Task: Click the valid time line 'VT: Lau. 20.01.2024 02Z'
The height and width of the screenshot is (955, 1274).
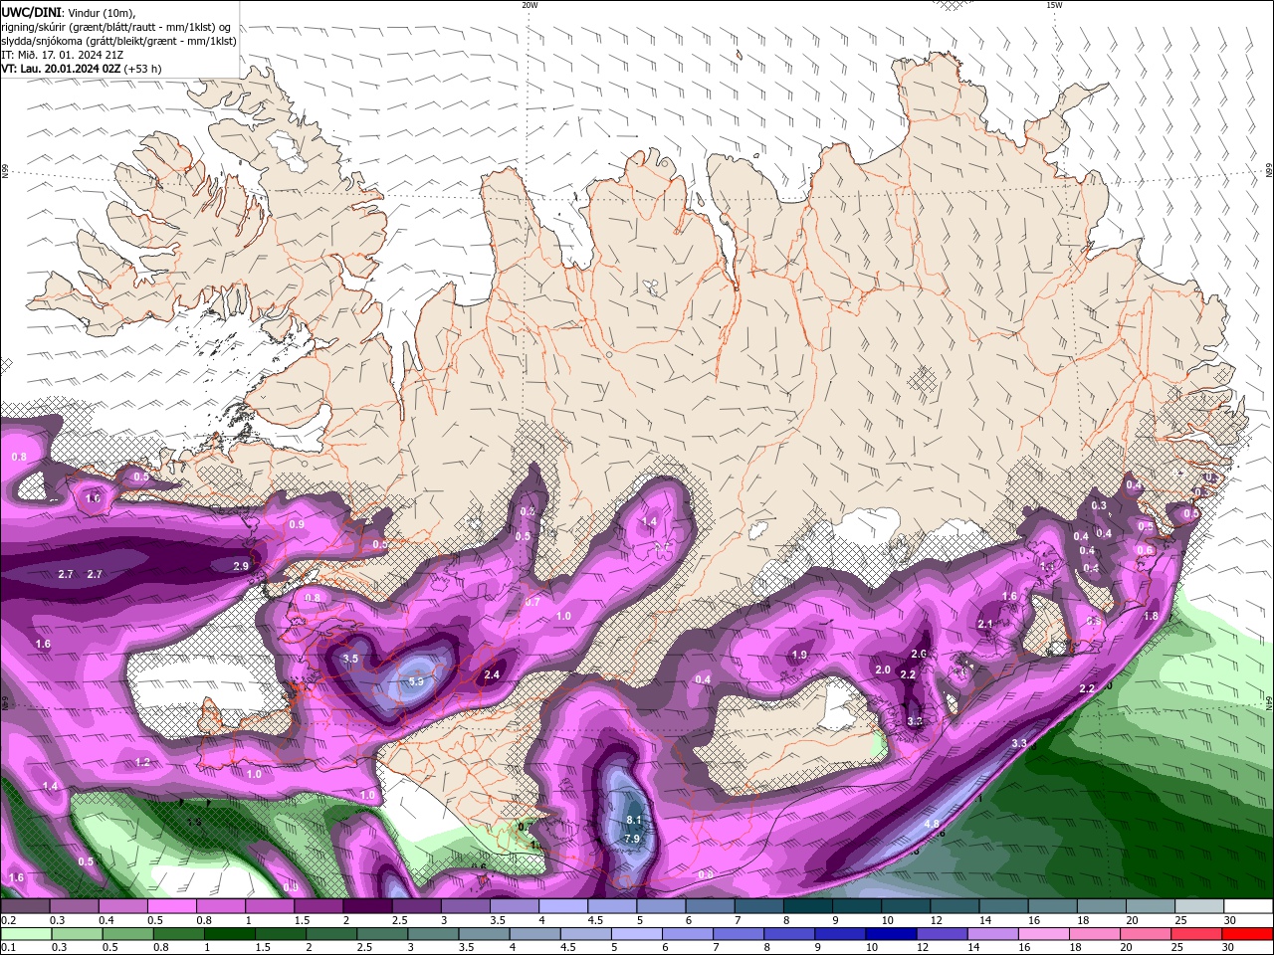Action: [61, 69]
